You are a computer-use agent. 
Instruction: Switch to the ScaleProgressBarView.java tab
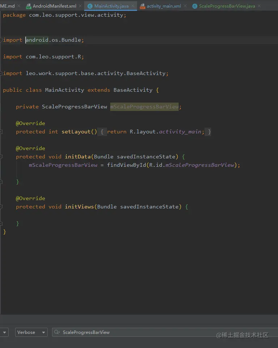[227, 6]
